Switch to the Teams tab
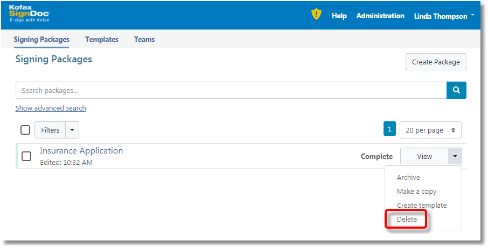488x248 pixels. point(144,39)
